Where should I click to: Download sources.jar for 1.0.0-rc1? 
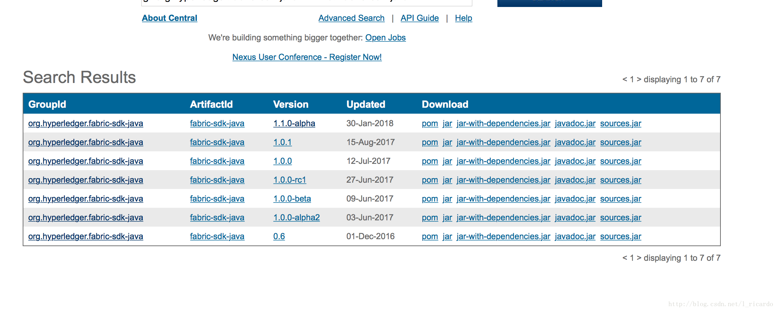click(621, 180)
